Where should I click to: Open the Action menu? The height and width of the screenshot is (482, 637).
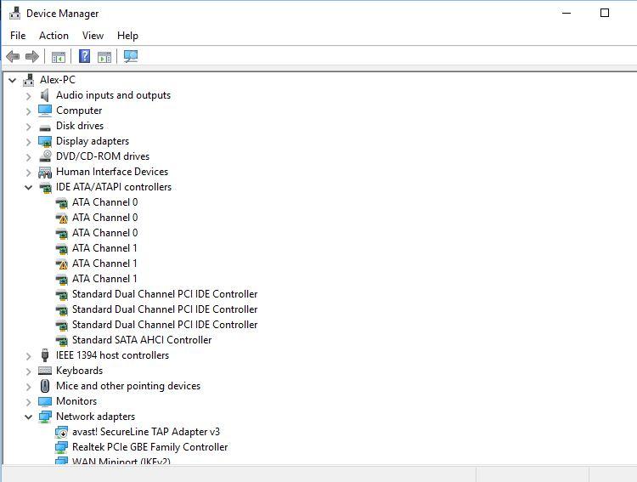54,36
